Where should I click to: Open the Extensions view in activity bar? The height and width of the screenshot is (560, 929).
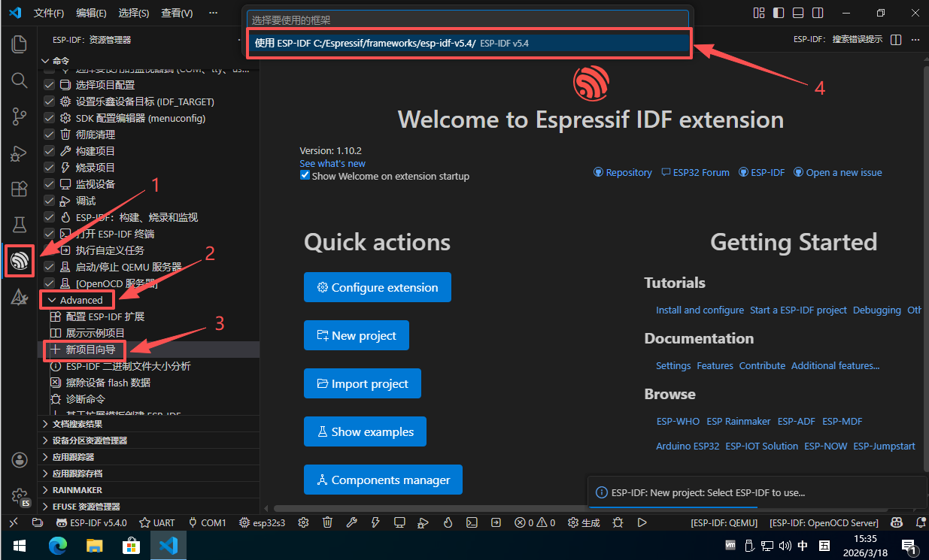[20, 189]
